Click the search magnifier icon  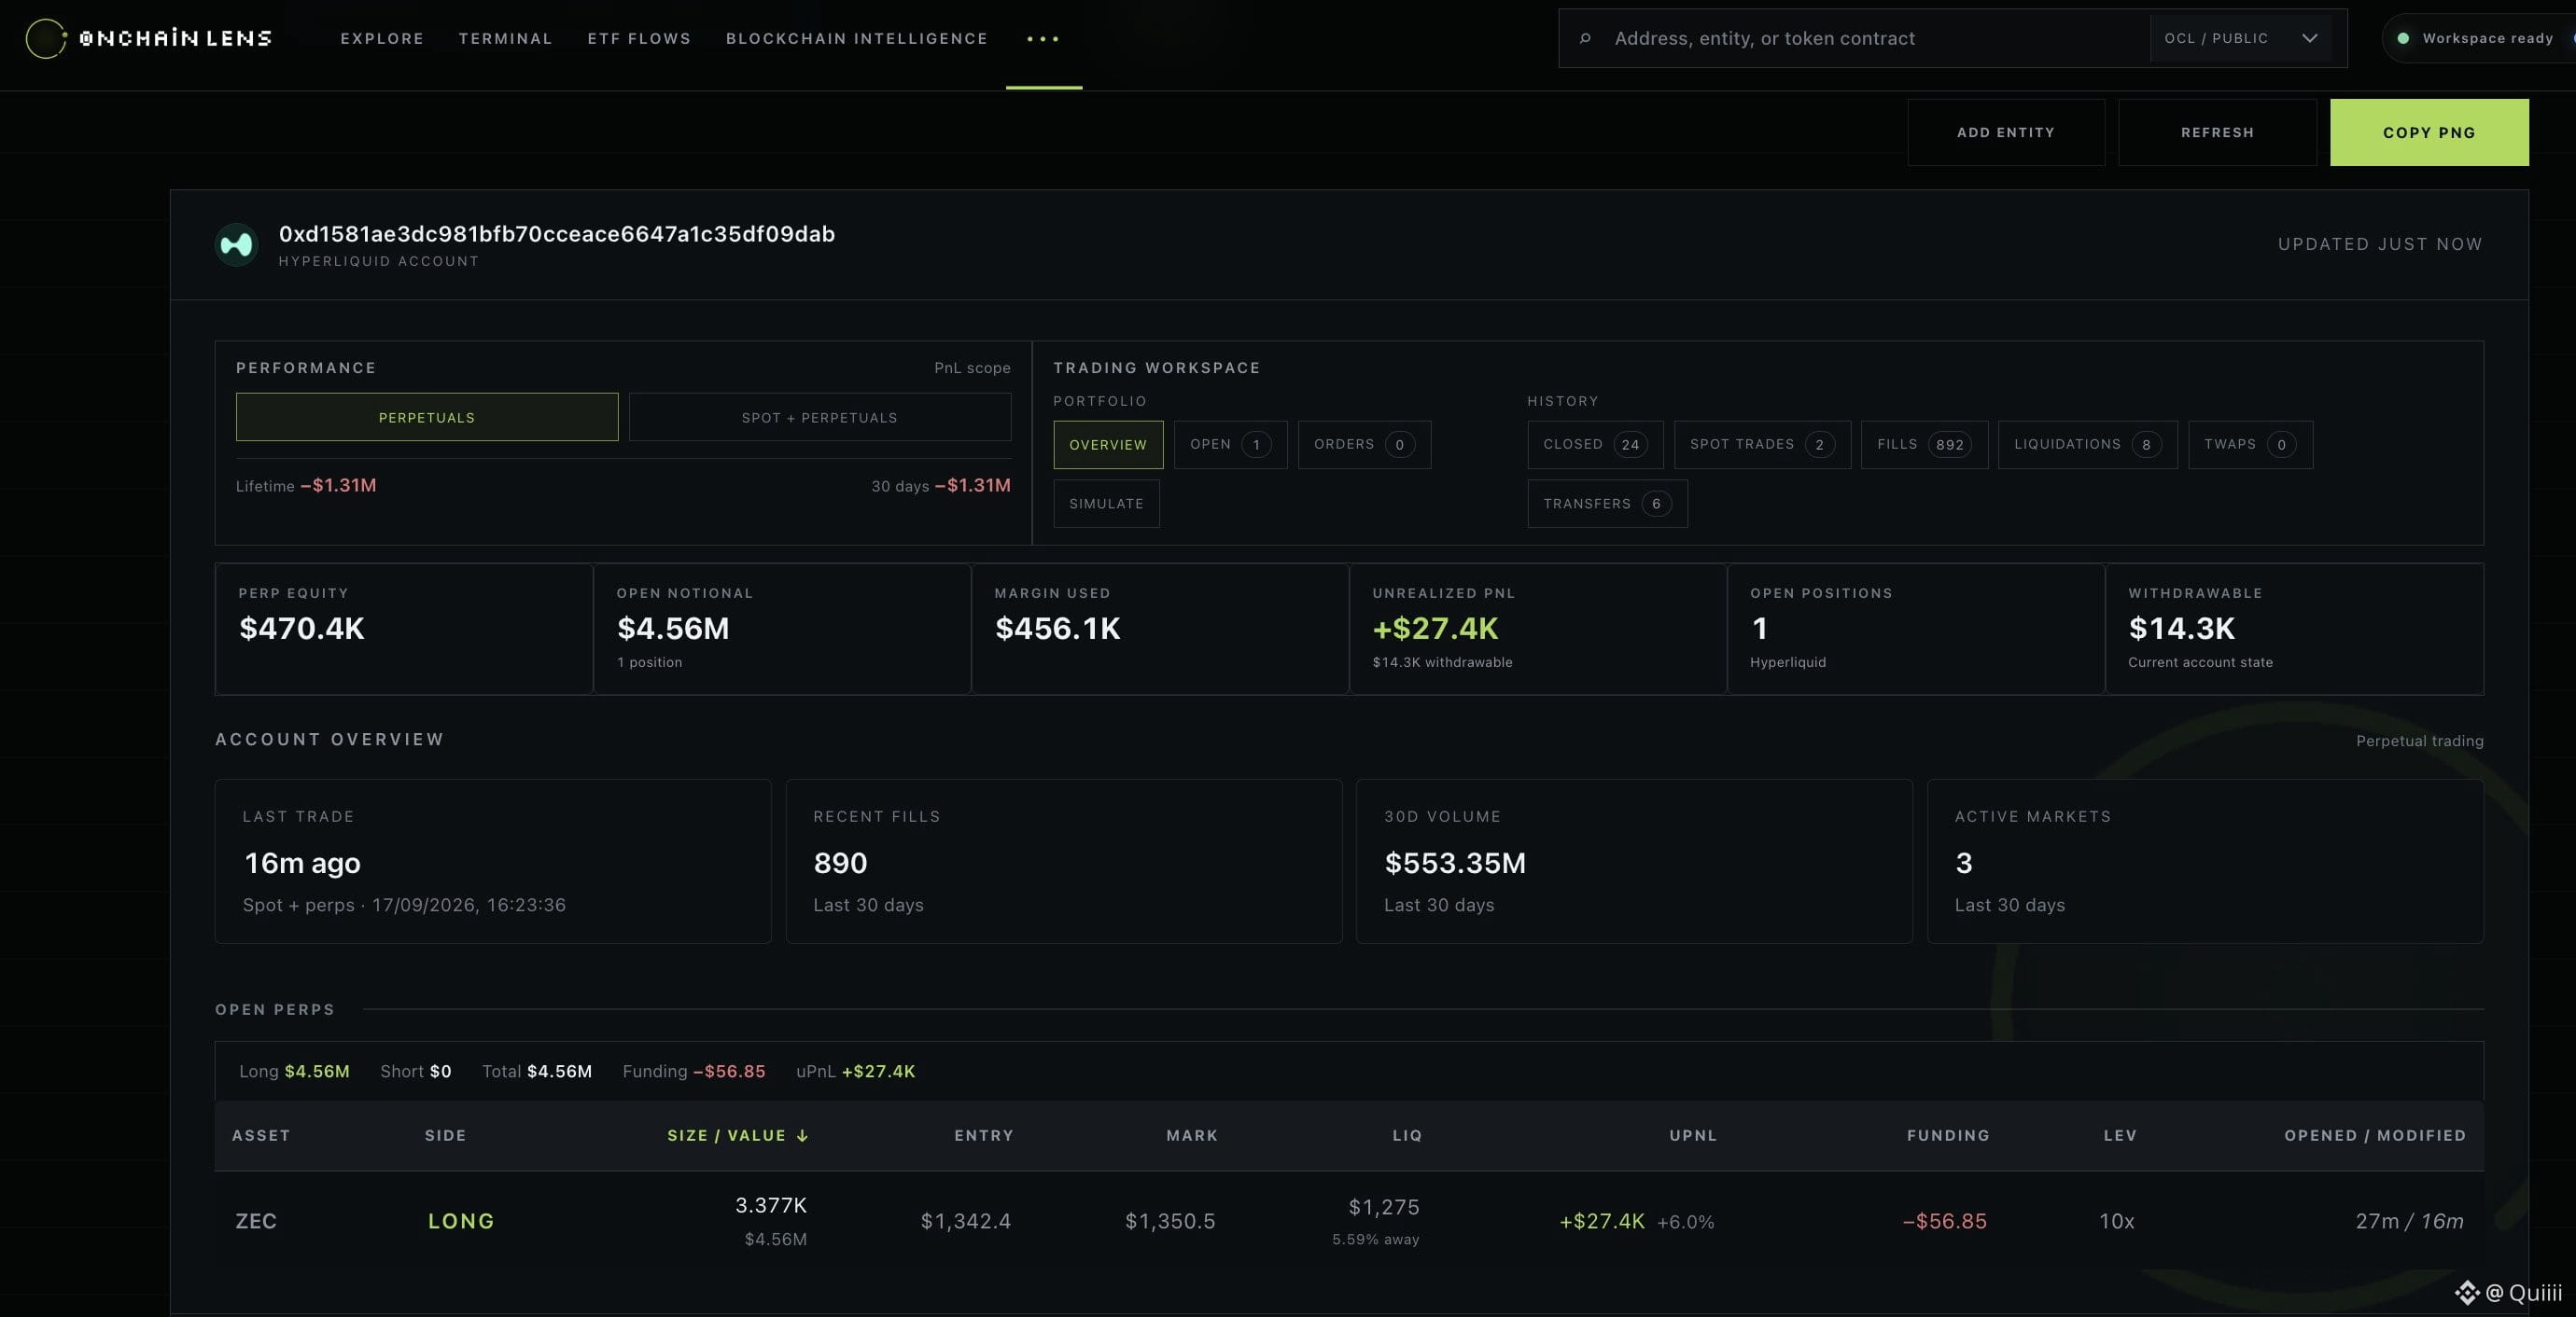click(1585, 39)
